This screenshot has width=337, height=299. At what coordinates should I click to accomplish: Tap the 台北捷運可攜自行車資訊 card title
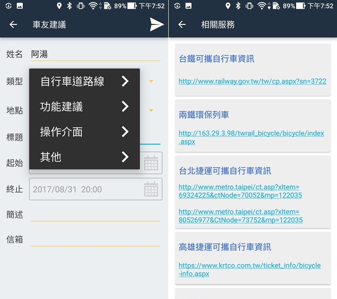pyautogui.click(x=225, y=171)
